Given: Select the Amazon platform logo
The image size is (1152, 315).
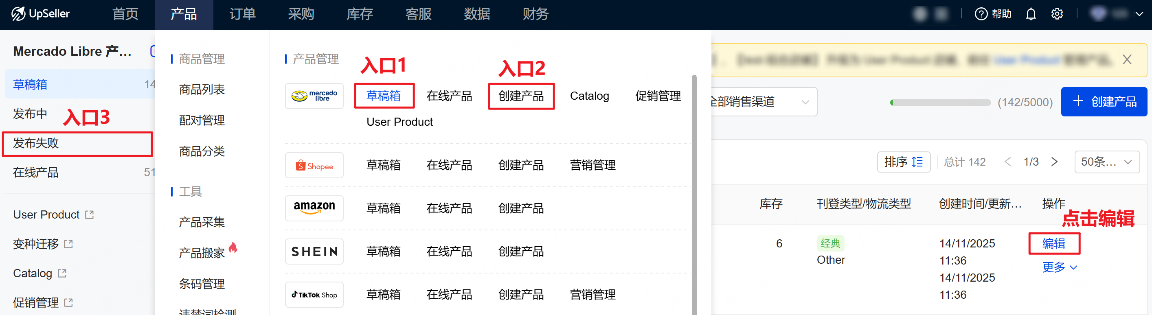Looking at the screenshot, I should tap(314, 208).
